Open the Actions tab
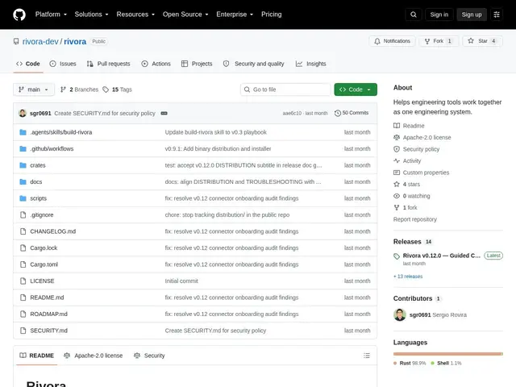Screen dimensions: 516x387 pyautogui.click(x=156, y=64)
